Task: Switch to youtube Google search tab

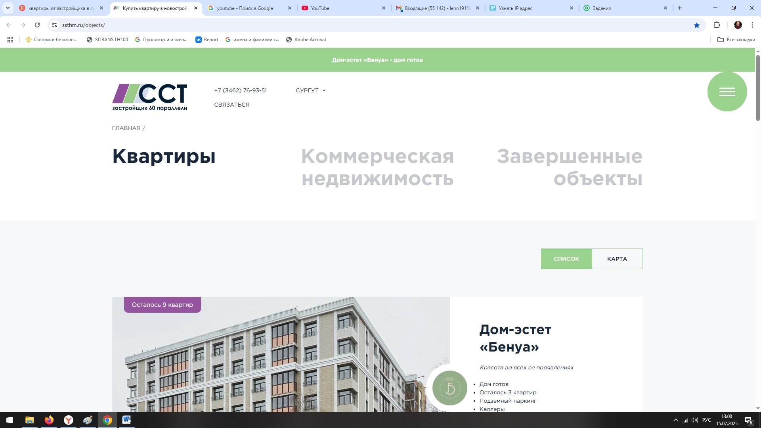Action: tap(249, 8)
